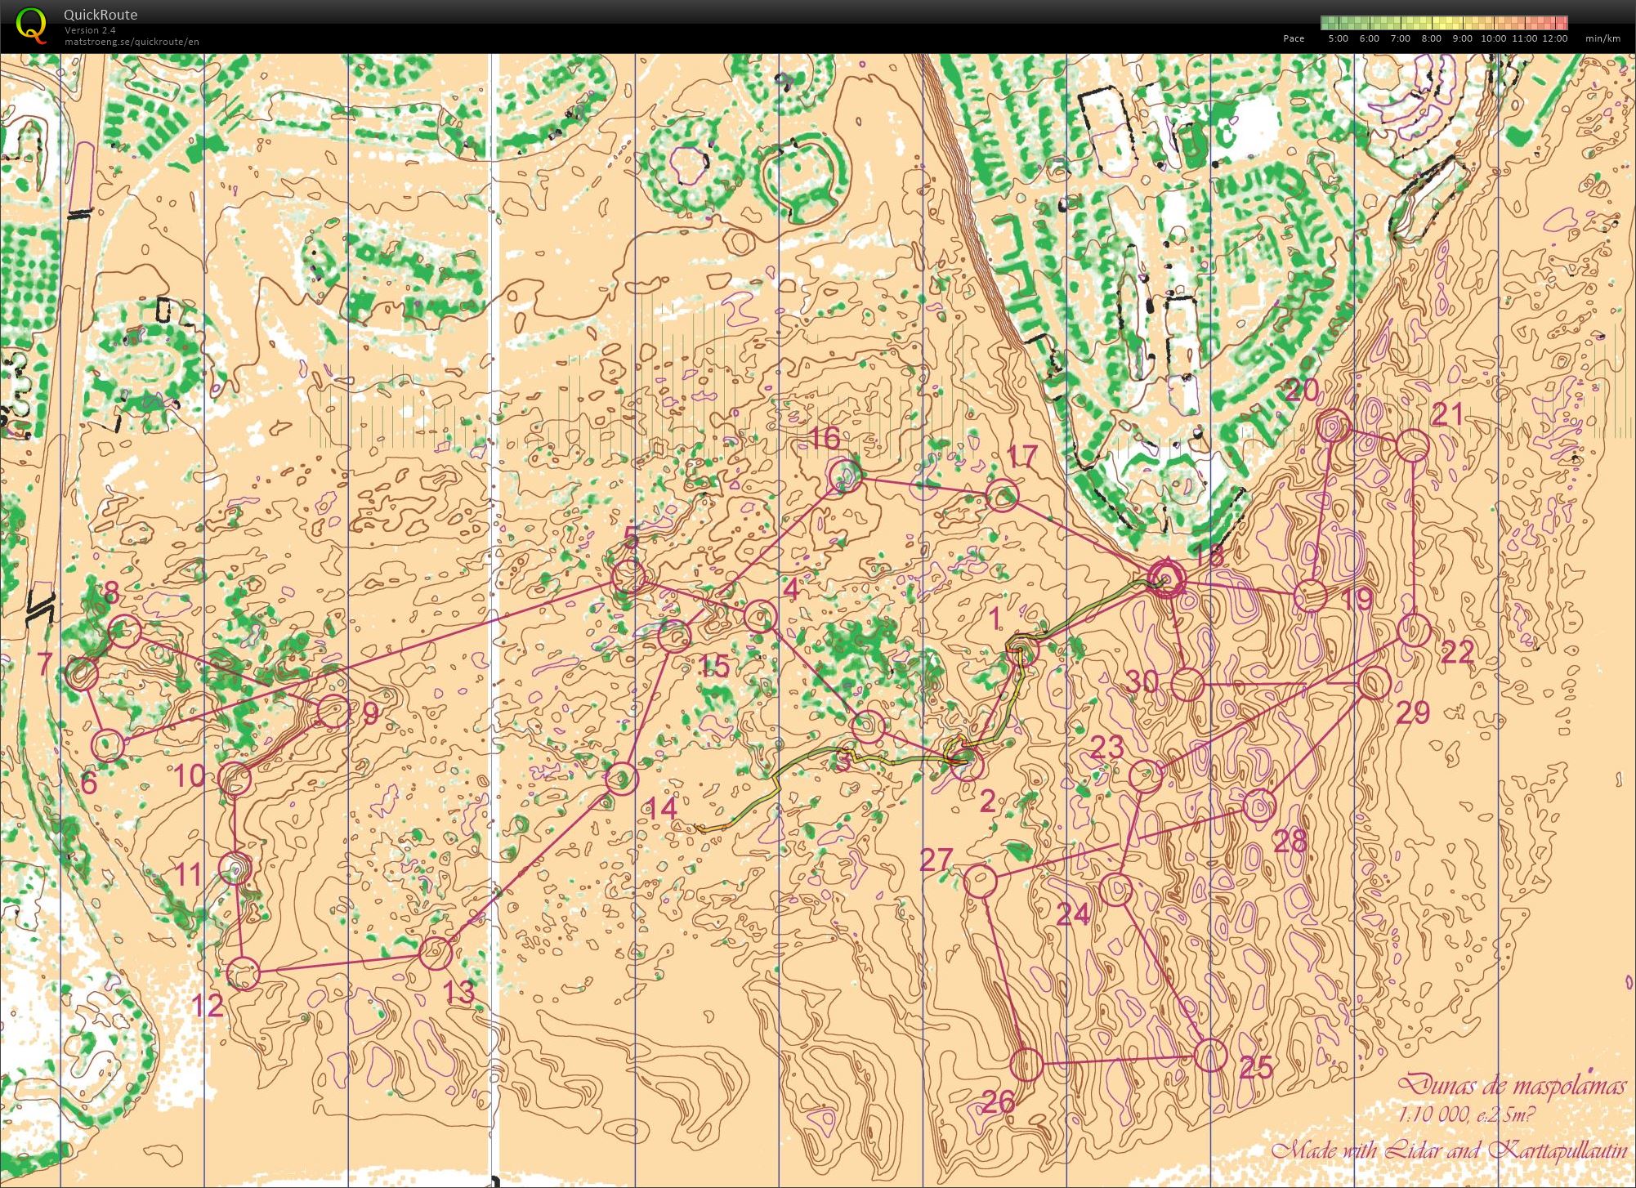Click the red end of the pace color scale
The height and width of the screenshot is (1188, 1636).
pyautogui.click(x=1562, y=23)
